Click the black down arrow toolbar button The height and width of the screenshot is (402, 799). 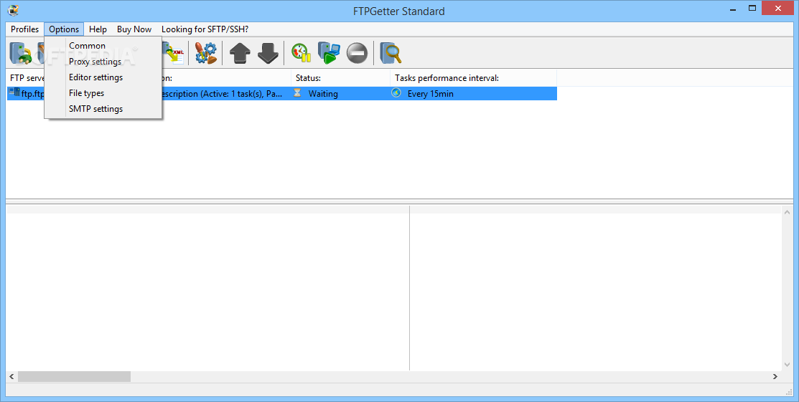click(268, 53)
